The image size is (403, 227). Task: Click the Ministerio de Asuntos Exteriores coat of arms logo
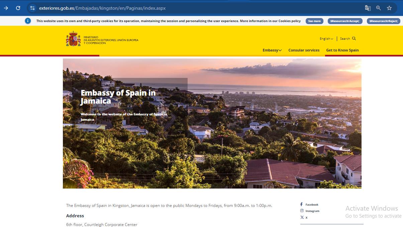click(x=73, y=39)
